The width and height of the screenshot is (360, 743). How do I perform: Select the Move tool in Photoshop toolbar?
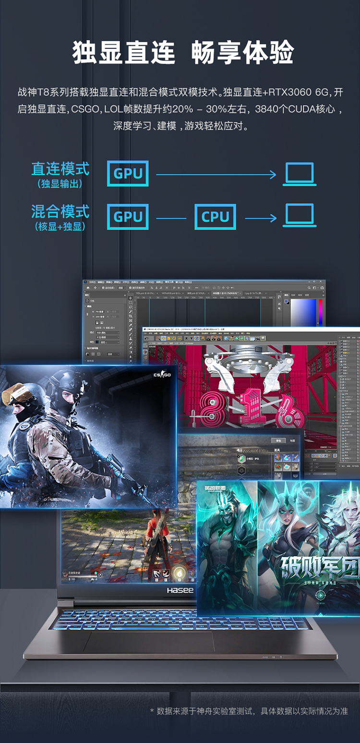click(x=131, y=298)
